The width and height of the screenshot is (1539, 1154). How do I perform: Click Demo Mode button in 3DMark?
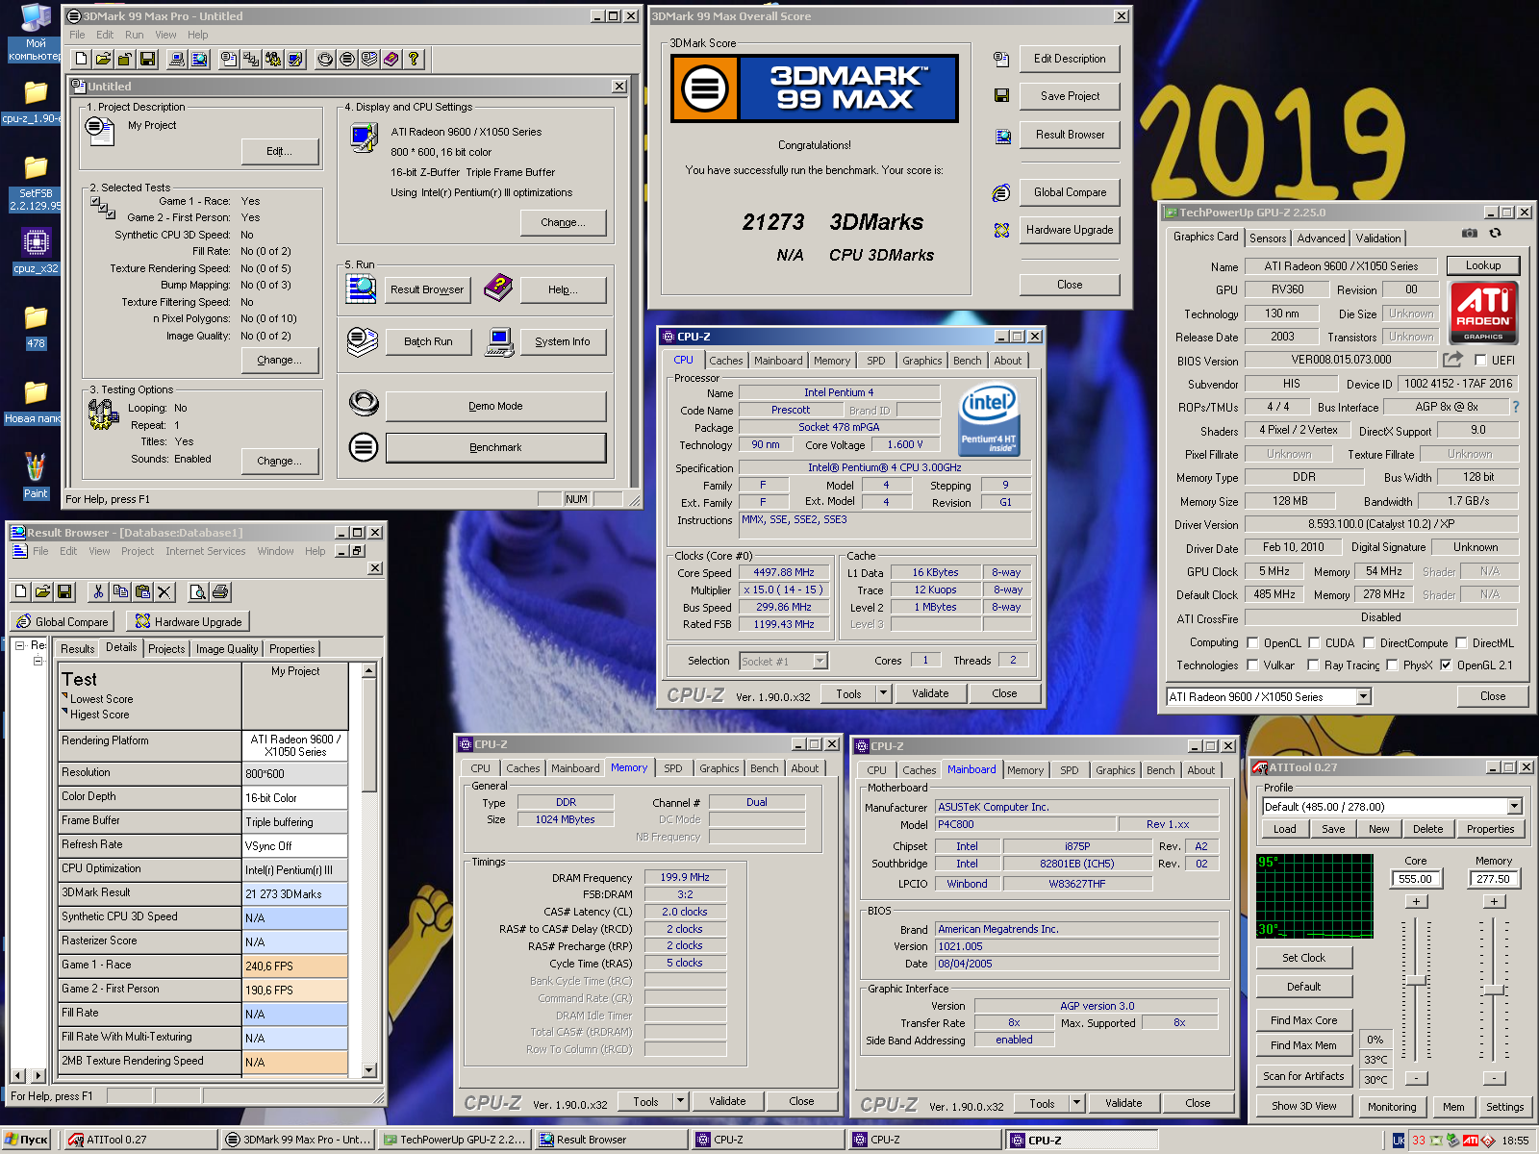pos(495,406)
